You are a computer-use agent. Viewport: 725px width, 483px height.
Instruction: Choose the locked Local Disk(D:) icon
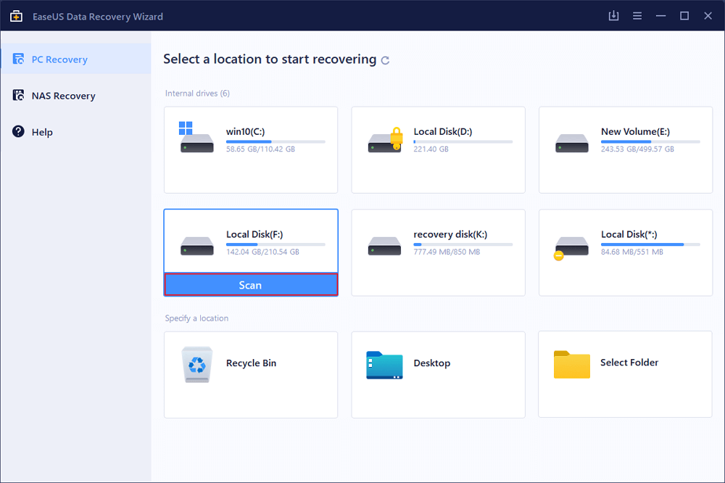pos(384,139)
